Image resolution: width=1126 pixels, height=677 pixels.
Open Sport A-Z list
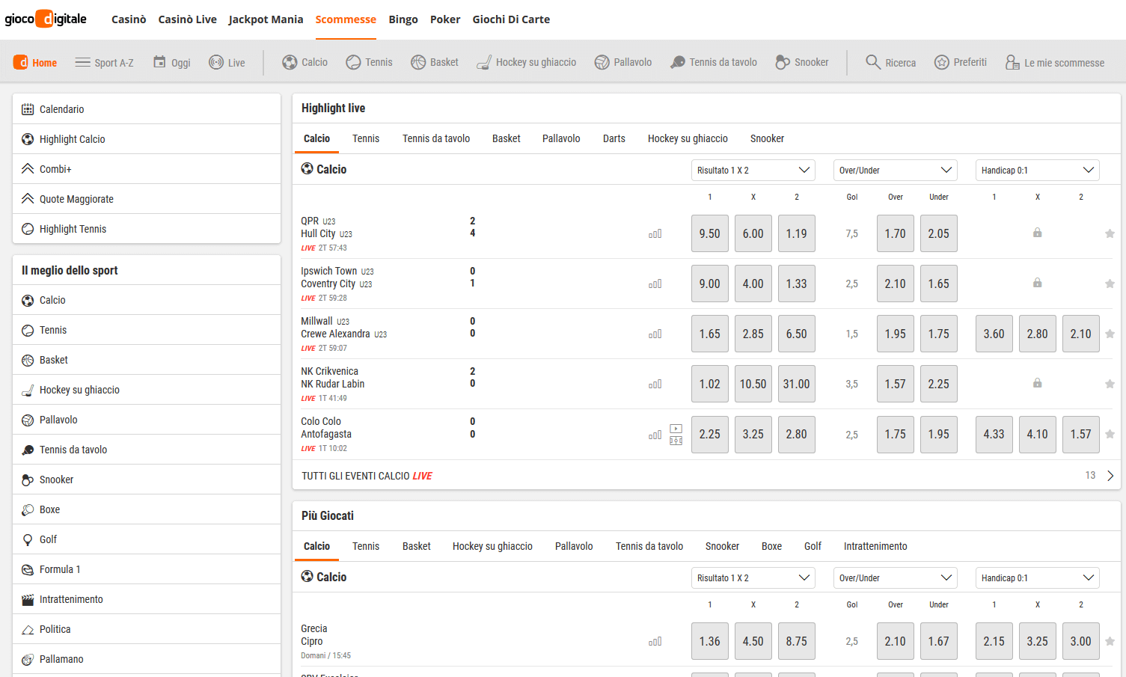[x=105, y=63]
